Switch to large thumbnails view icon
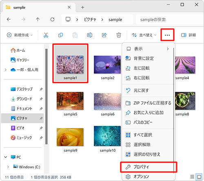This screenshot has height=181, width=204. click(199, 177)
